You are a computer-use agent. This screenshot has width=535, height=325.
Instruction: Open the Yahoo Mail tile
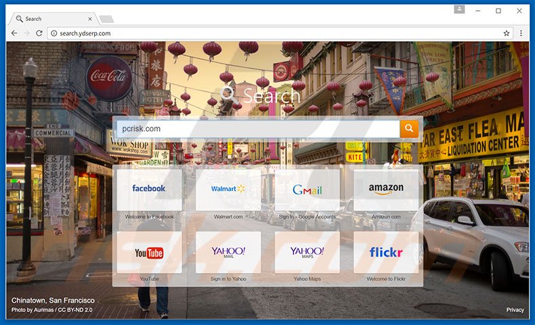pyautogui.click(x=228, y=253)
